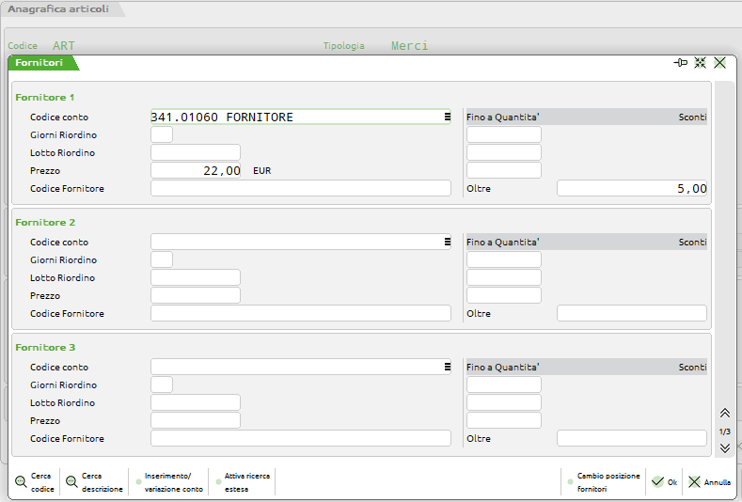
Task: Click Fornitore 1 Prezzo field
Action: coord(196,171)
